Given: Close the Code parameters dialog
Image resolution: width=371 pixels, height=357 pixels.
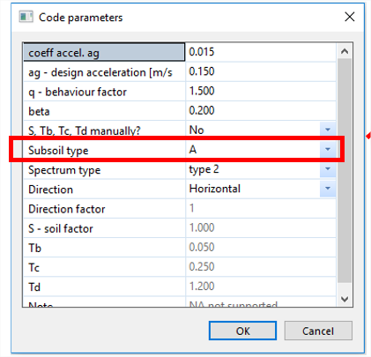Looking at the screenshot, I should click(x=350, y=17).
